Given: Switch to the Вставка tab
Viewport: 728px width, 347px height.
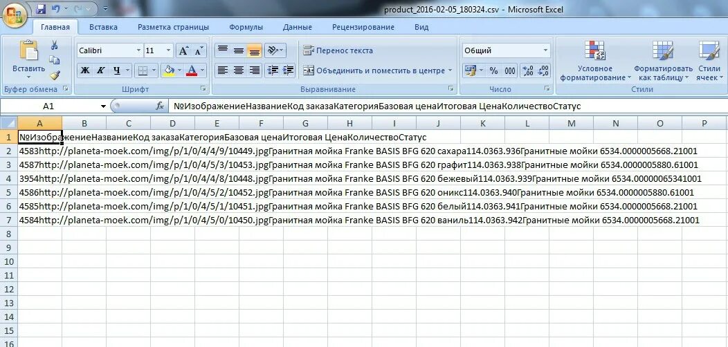Looking at the screenshot, I should coord(103,27).
